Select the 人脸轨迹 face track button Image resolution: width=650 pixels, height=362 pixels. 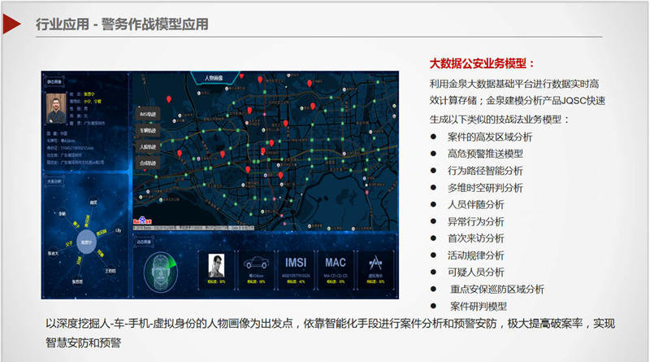click(x=147, y=146)
